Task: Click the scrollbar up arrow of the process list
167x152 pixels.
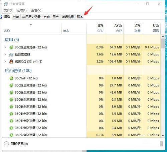Action: pos(163,36)
